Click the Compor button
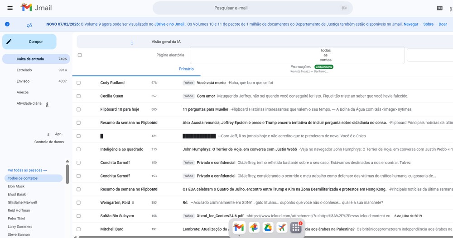The image size is (453, 238). [29, 42]
